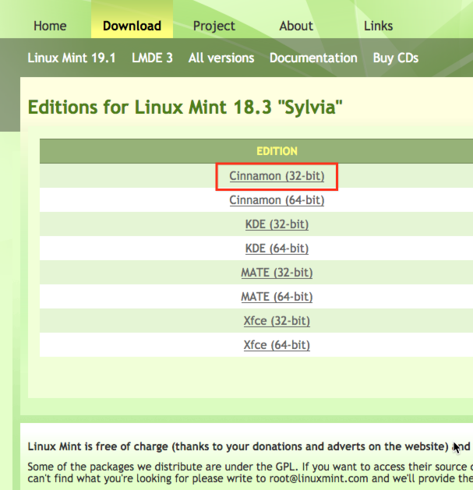The image size is (473, 490).
Task: Download the Cinnamon (32-bit) edition
Action: [277, 176]
